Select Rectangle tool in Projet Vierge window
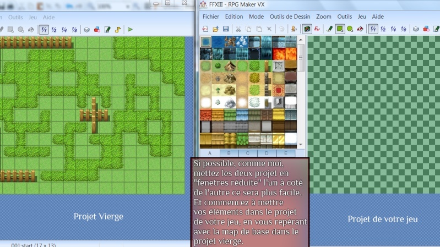Image resolution: width=440 pixels, height=247 pixels. pos(10,30)
